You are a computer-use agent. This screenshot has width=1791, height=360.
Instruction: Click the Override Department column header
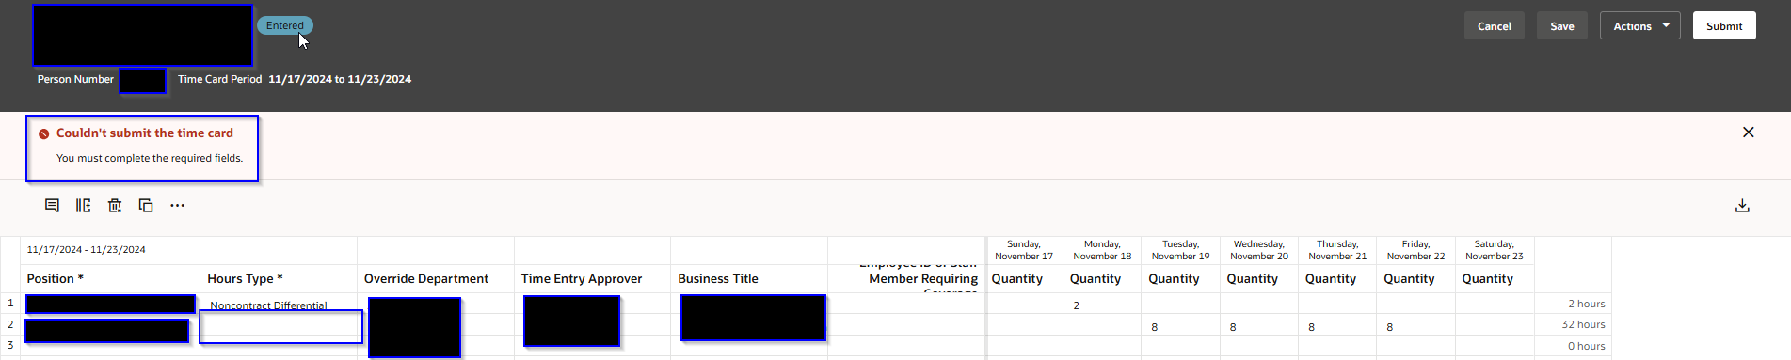point(426,278)
